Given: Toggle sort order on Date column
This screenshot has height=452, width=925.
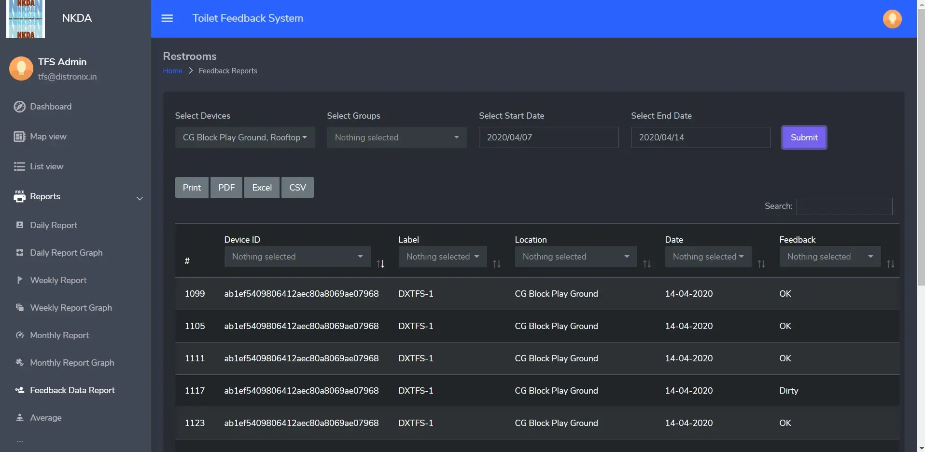Looking at the screenshot, I should [x=761, y=264].
